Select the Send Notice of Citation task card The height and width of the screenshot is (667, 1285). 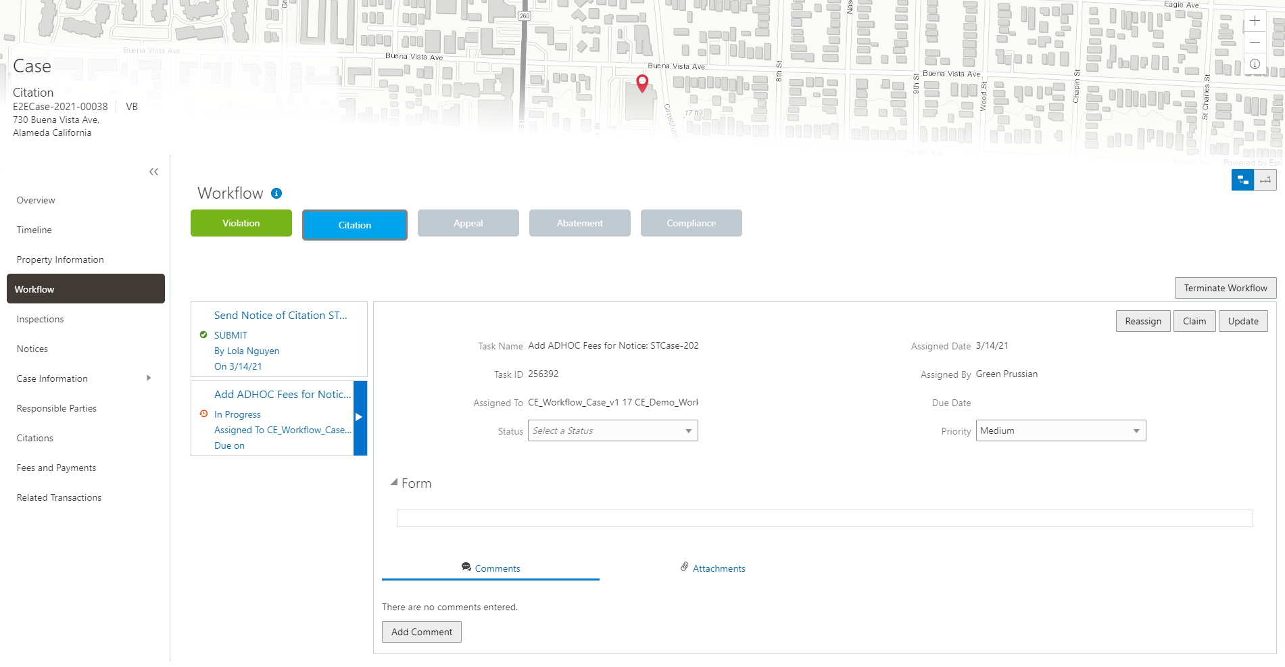click(x=278, y=339)
